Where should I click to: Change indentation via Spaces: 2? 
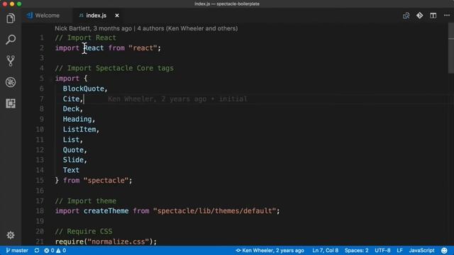(356, 250)
